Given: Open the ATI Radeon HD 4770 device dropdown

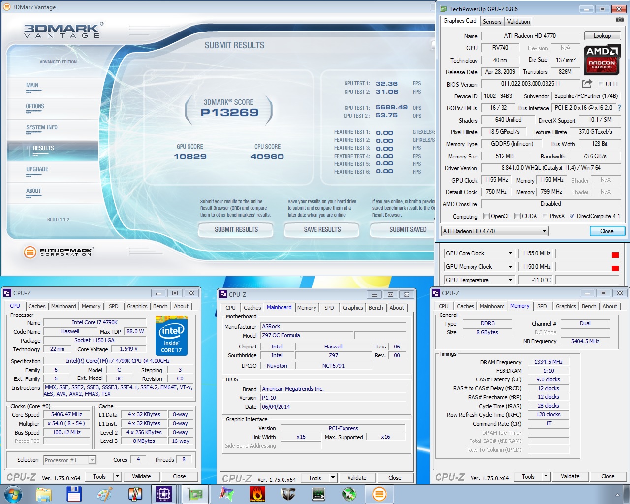Looking at the screenshot, I should tap(495, 231).
